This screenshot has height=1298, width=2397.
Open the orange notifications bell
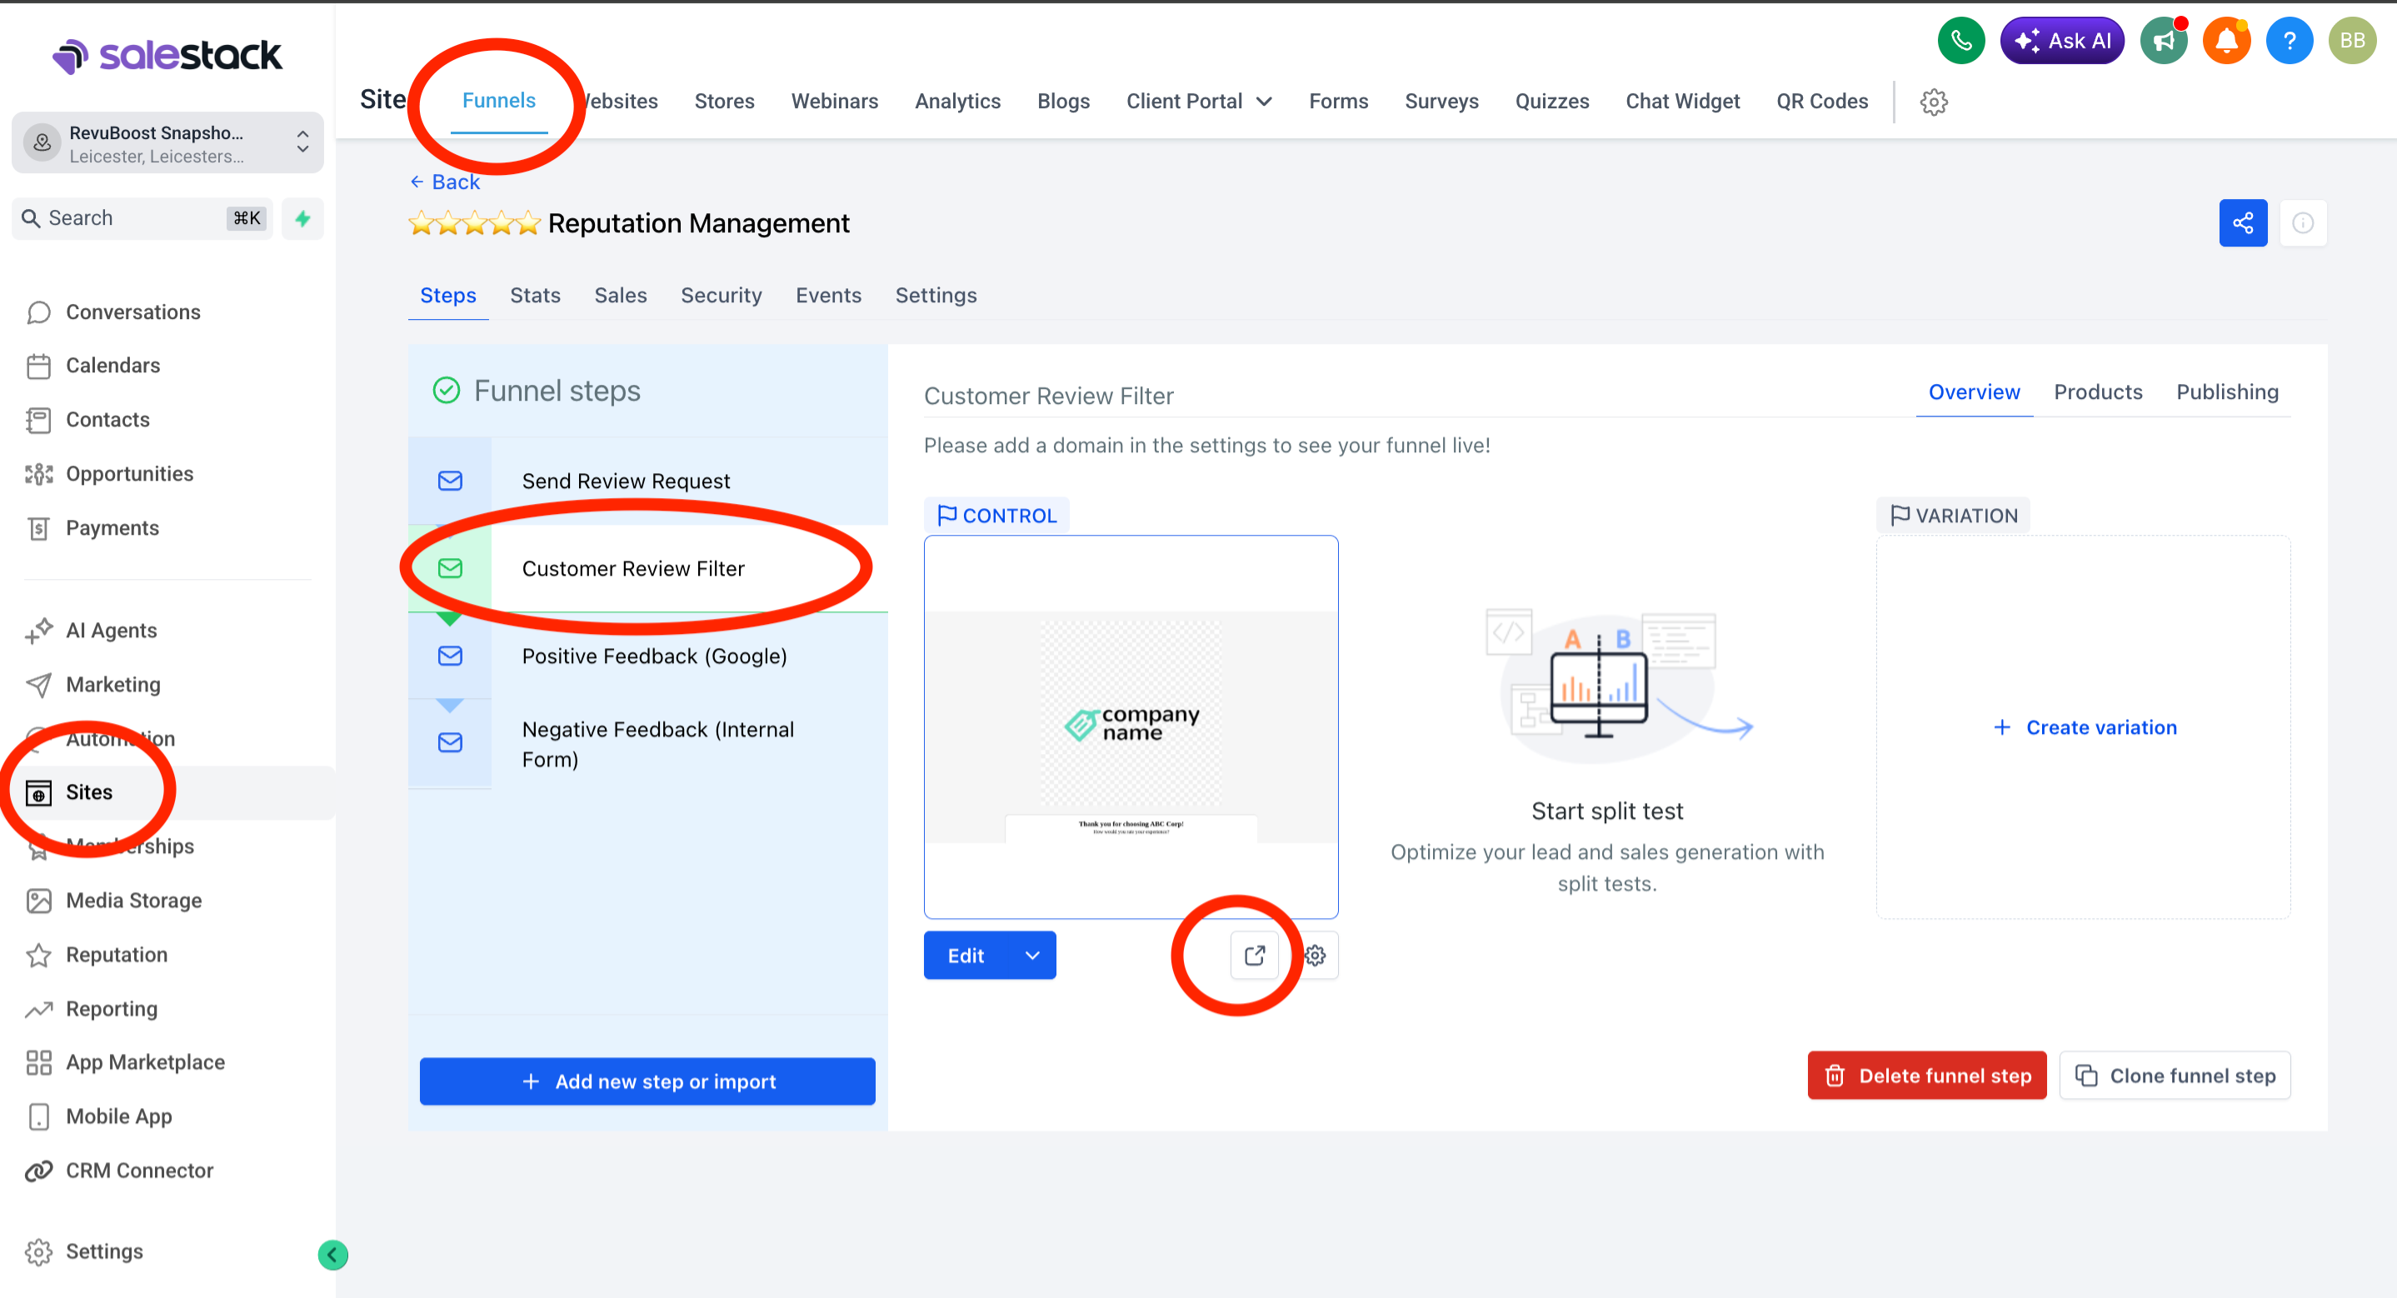[2227, 41]
